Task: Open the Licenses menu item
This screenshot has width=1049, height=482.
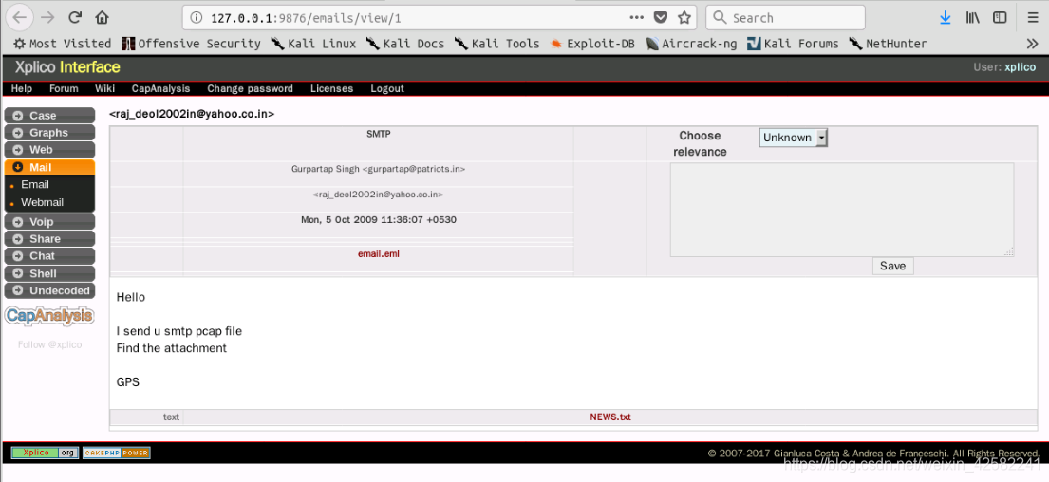Action: (x=332, y=88)
